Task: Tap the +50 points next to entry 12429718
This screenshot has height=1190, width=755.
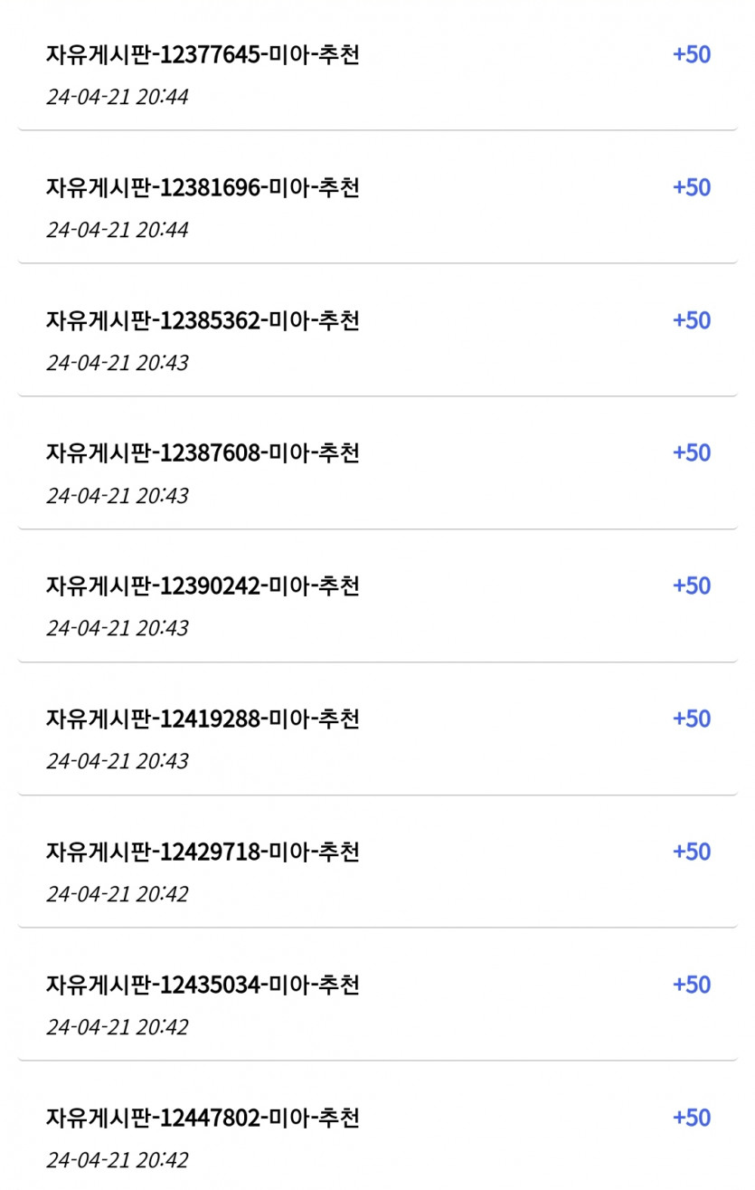Action: 692,852
